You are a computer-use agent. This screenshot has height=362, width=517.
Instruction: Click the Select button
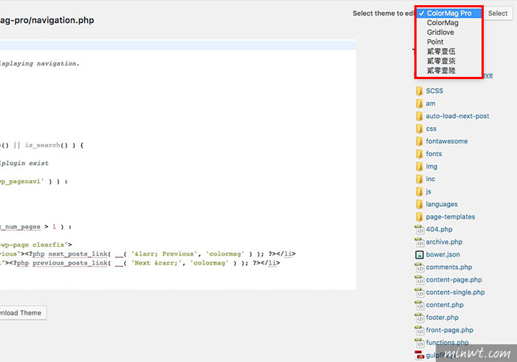(x=498, y=13)
